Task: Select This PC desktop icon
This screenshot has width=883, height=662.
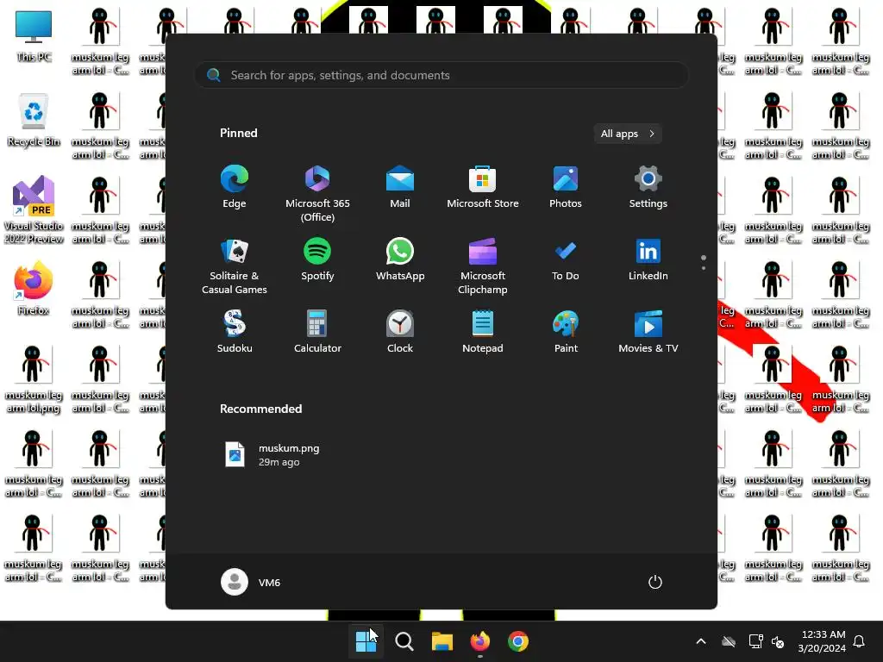Action: click(x=34, y=35)
